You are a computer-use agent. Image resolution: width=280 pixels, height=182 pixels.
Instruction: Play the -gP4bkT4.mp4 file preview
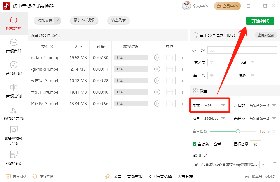(x=157, y=69)
